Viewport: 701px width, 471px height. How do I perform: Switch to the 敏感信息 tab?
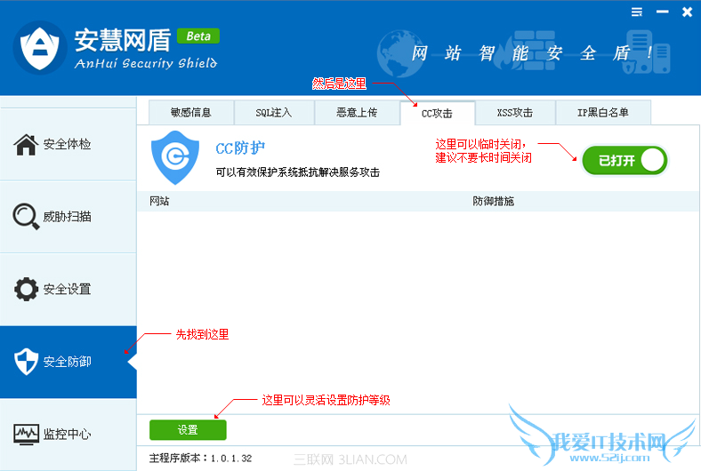pos(191,113)
